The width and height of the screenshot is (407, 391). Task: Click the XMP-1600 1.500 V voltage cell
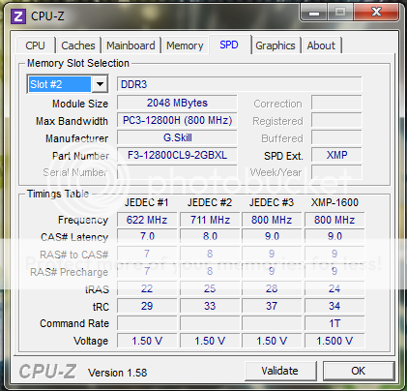[334, 341]
